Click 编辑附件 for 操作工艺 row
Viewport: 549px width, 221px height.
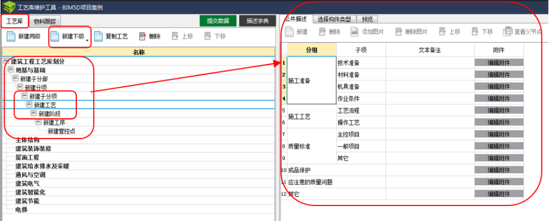point(499,122)
